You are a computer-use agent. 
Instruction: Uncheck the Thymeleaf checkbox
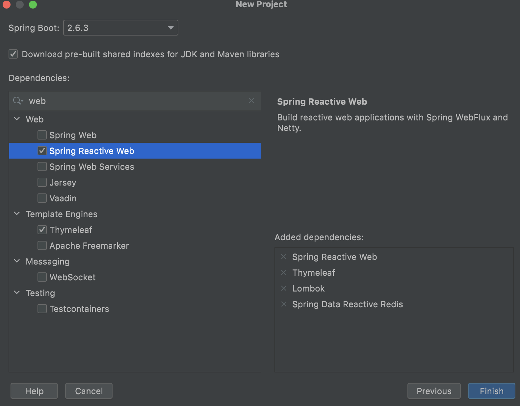(x=42, y=230)
